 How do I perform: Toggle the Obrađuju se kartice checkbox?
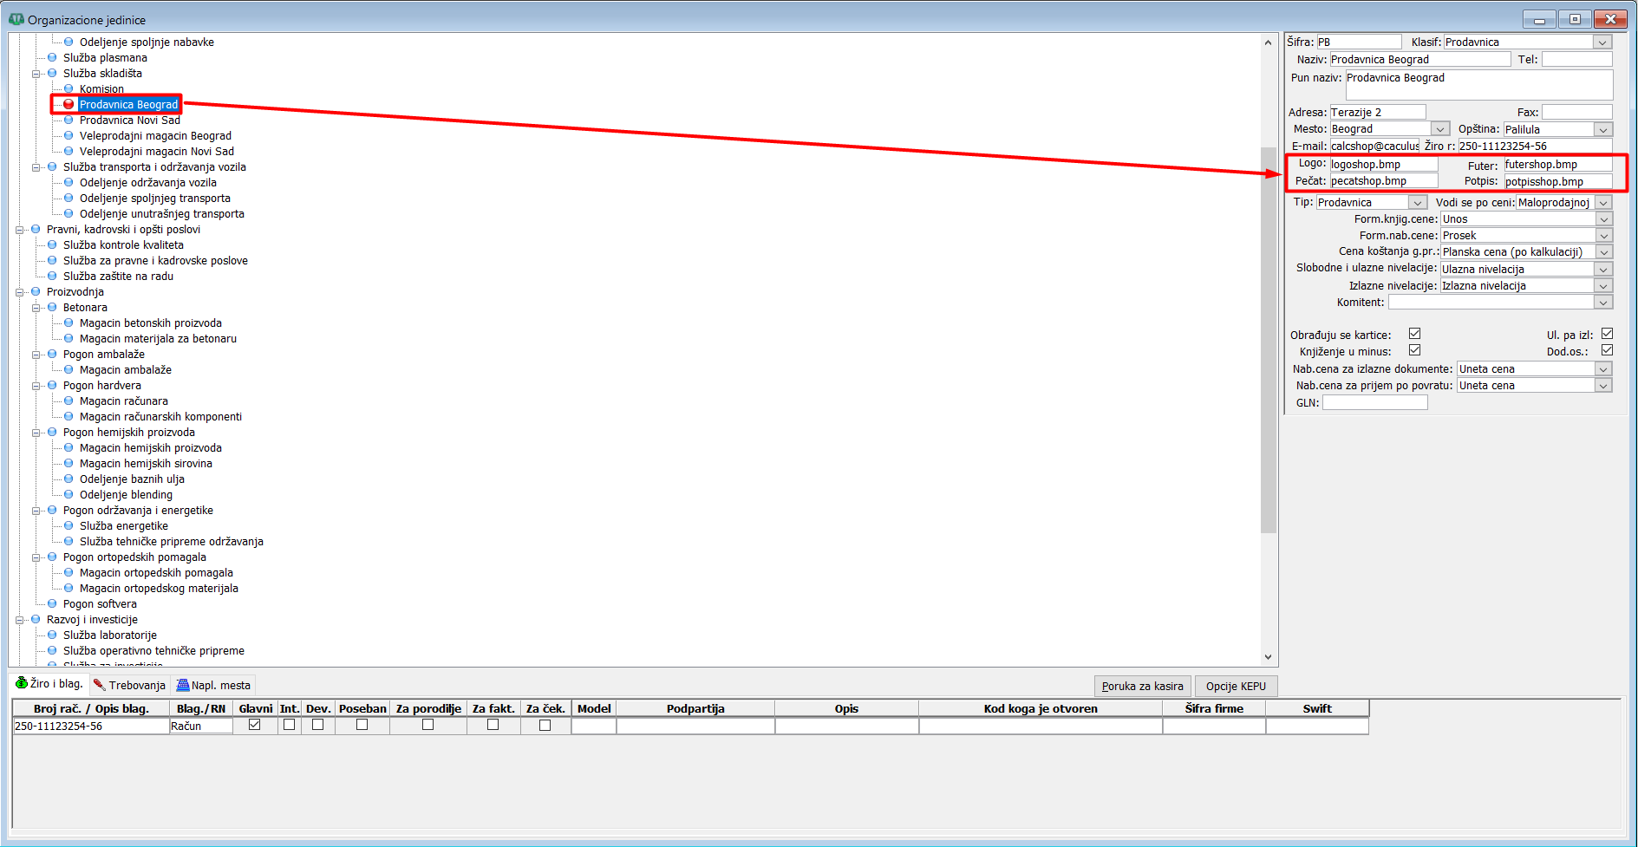tap(1414, 334)
